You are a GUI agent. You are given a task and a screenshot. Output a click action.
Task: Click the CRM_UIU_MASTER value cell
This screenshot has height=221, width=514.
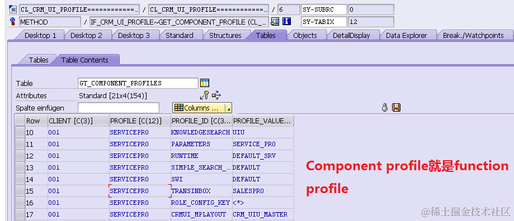coord(263,214)
